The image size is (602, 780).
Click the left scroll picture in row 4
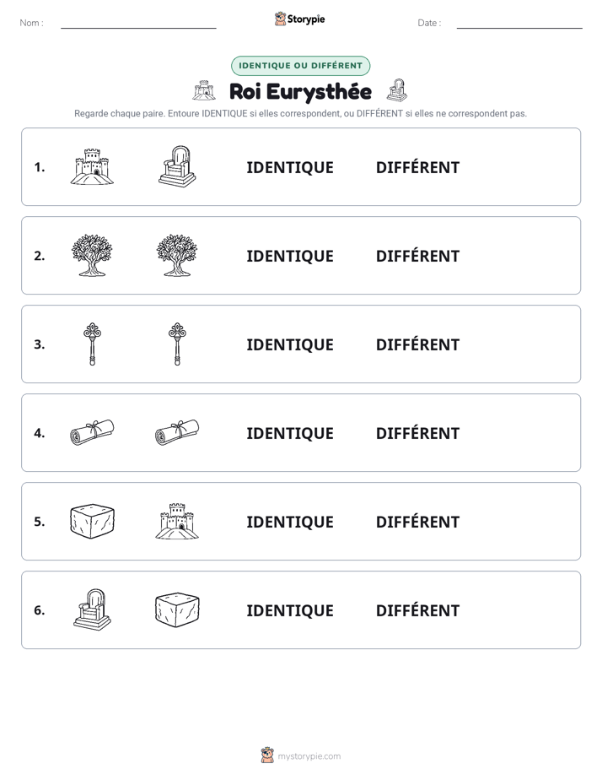click(92, 432)
